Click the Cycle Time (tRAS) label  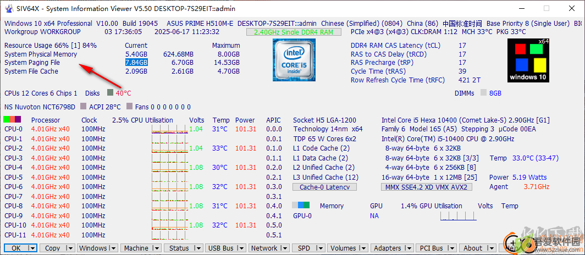coord(378,71)
